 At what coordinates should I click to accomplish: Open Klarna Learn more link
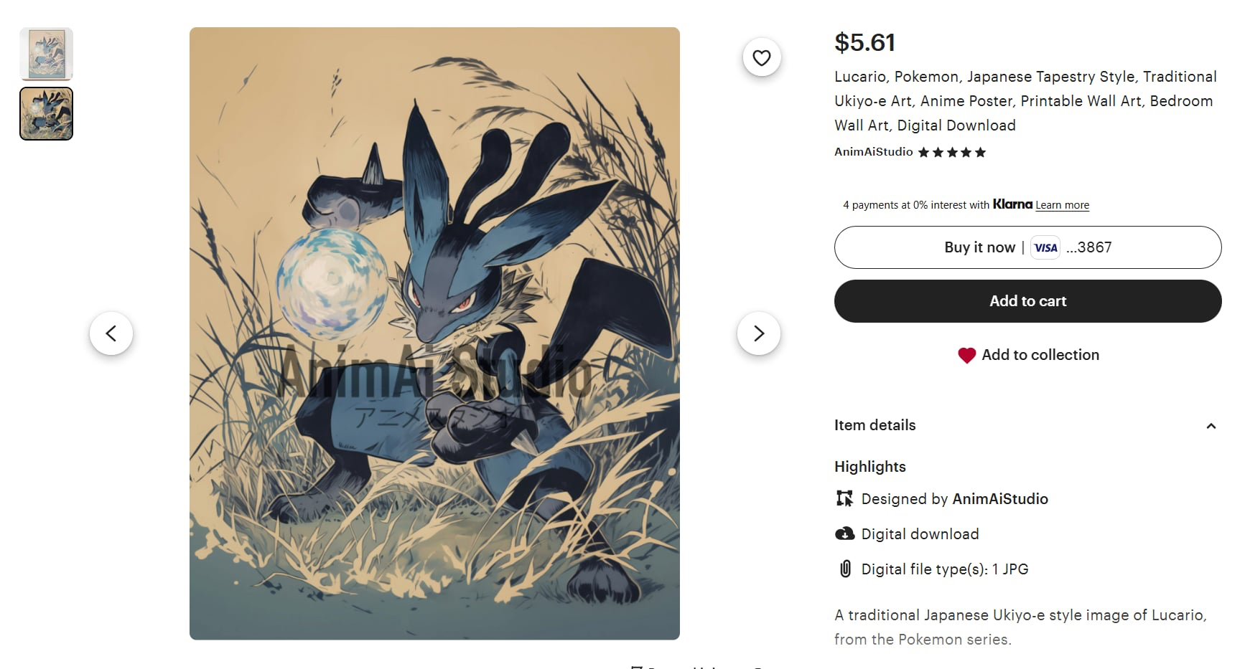click(x=1062, y=205)
